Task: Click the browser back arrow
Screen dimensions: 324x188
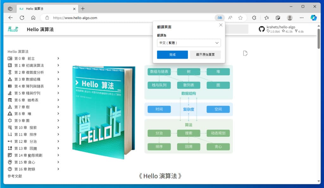Action: [x=10, y=18]
